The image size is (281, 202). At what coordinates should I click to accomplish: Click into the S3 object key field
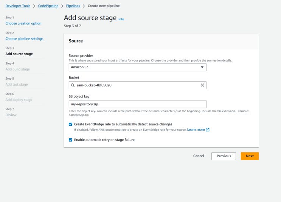point(137,104)
